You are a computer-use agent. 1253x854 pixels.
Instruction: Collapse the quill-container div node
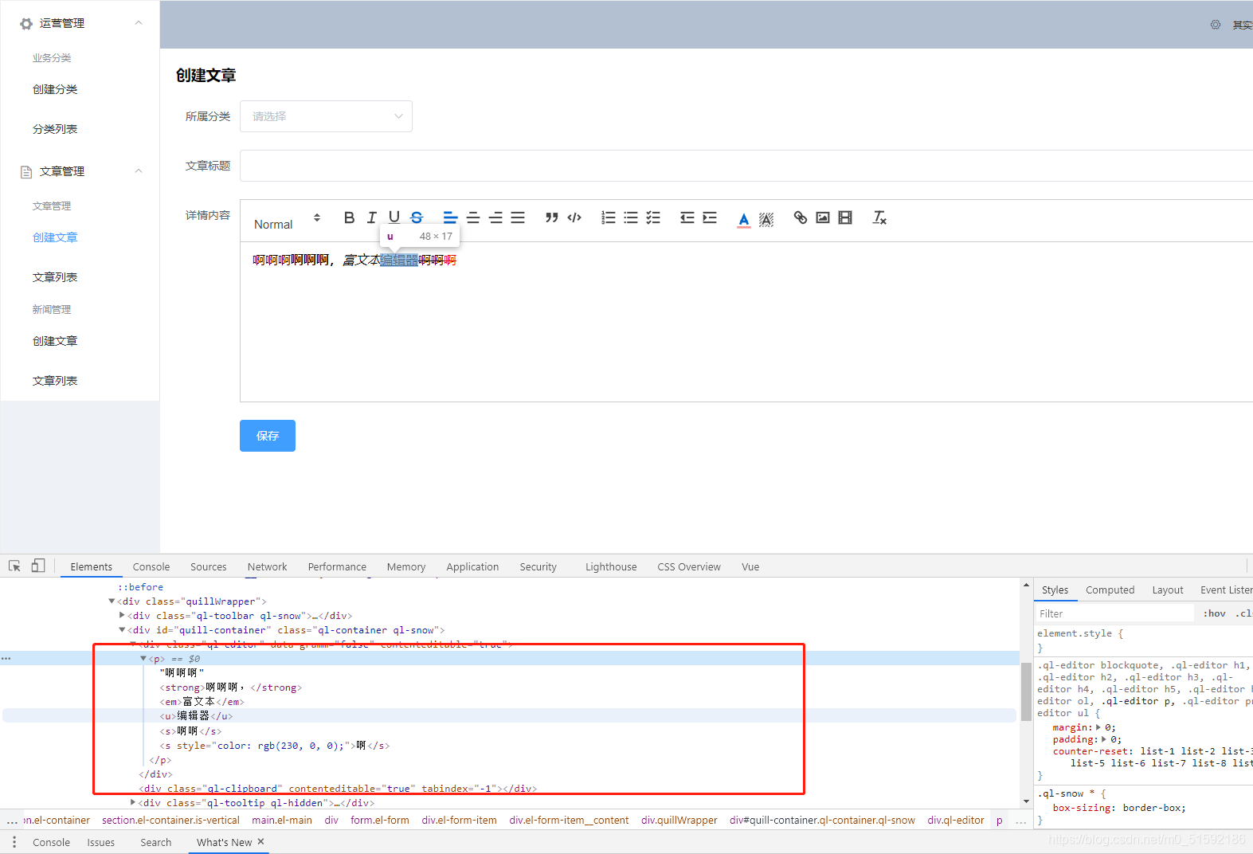click(122, 630)
